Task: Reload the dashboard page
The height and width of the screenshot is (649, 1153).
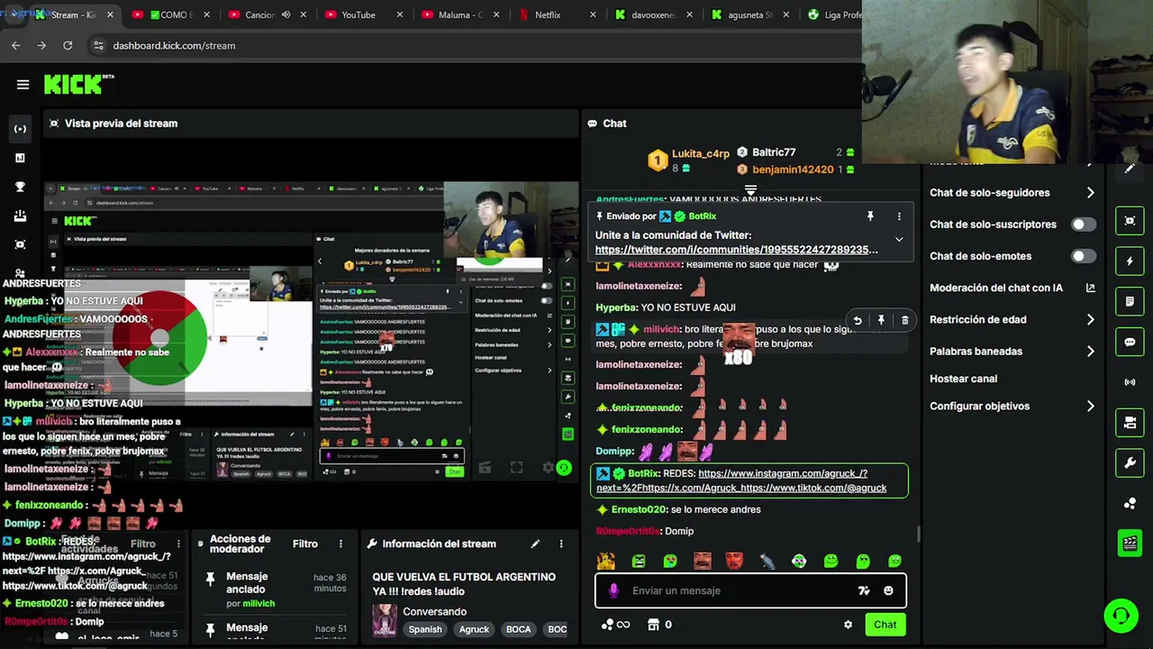Action: [x=68, y=45]
